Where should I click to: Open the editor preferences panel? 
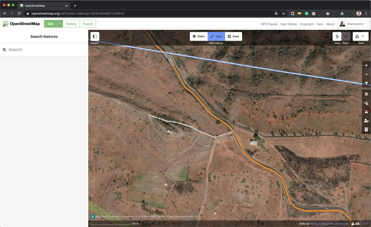(x=366, y=121)
